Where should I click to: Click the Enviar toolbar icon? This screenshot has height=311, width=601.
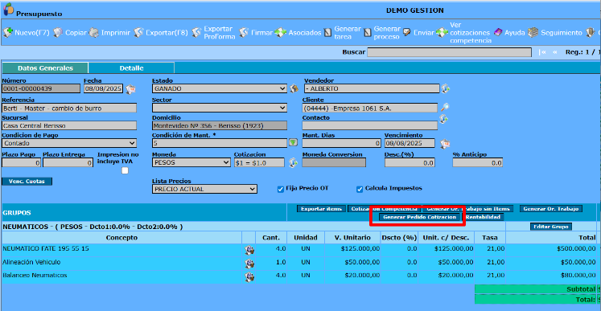(x=407, y=33)
